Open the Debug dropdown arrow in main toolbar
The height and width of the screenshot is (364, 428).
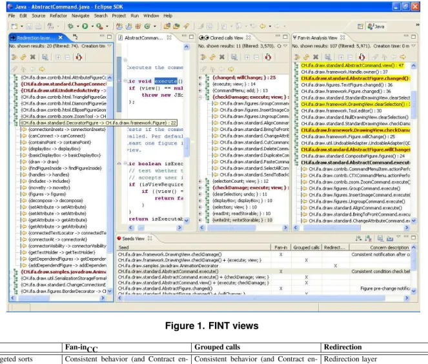pyautogui.click(x=78, y=26)
